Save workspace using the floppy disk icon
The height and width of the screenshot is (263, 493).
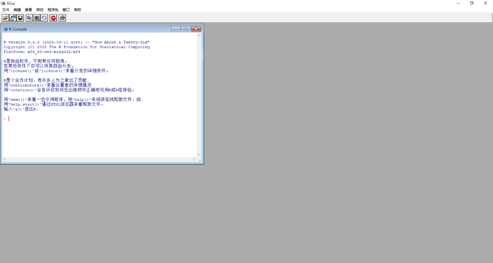(21, 18)
